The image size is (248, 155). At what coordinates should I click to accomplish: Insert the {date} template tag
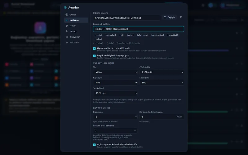(130, 35)
